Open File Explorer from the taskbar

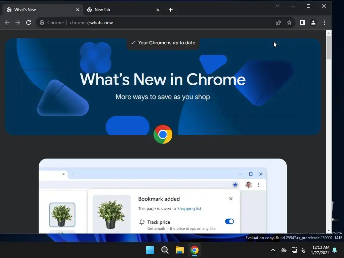(x=179, y=250)
